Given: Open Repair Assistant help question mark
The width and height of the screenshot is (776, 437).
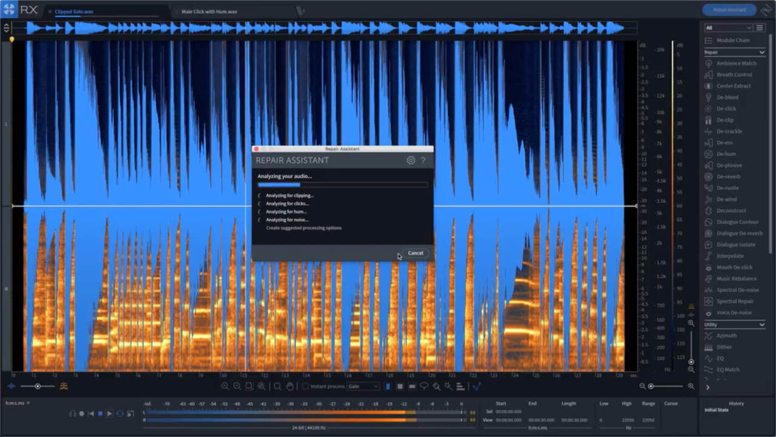Looking at the screenshot, I should click(423, 160).
